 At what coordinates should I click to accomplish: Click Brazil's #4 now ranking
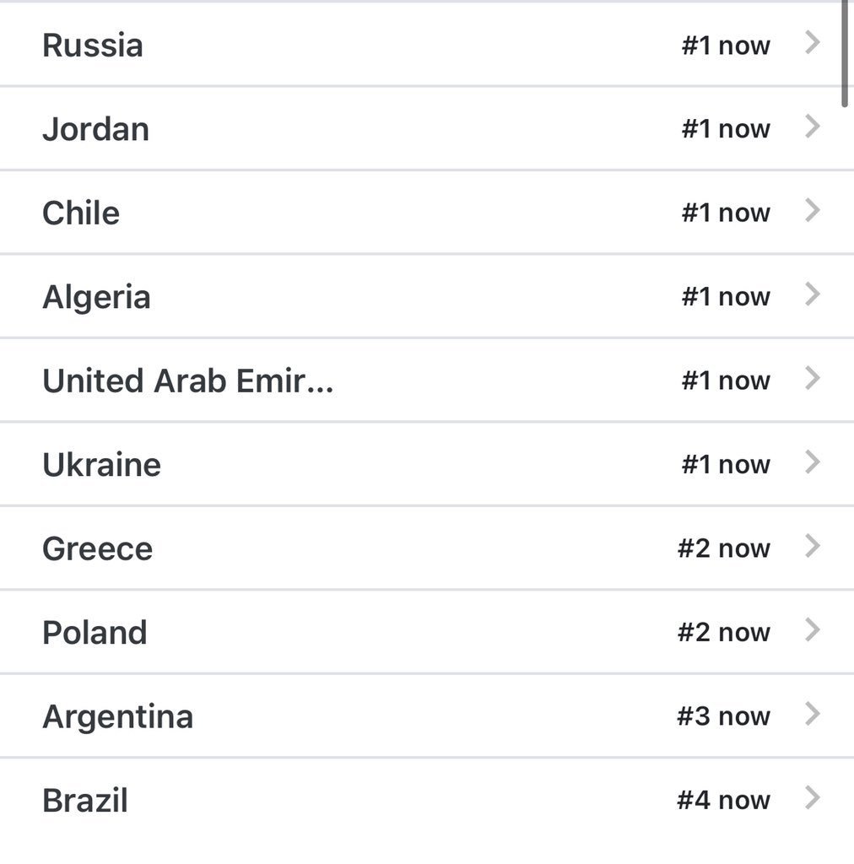[x=723, y=800]
